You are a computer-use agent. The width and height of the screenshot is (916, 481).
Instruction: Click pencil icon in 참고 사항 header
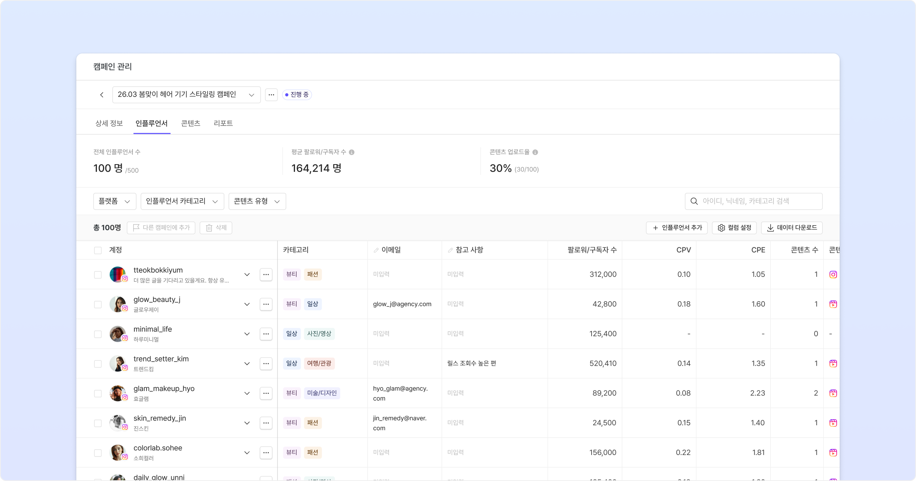pyautogui.click(x=450, y=250)
